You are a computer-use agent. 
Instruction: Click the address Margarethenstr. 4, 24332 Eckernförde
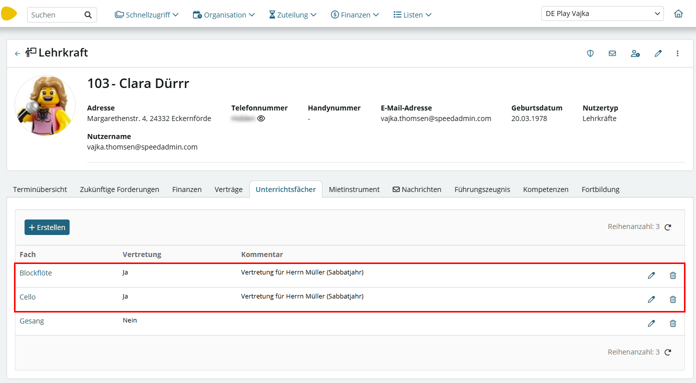click(149, 118)
